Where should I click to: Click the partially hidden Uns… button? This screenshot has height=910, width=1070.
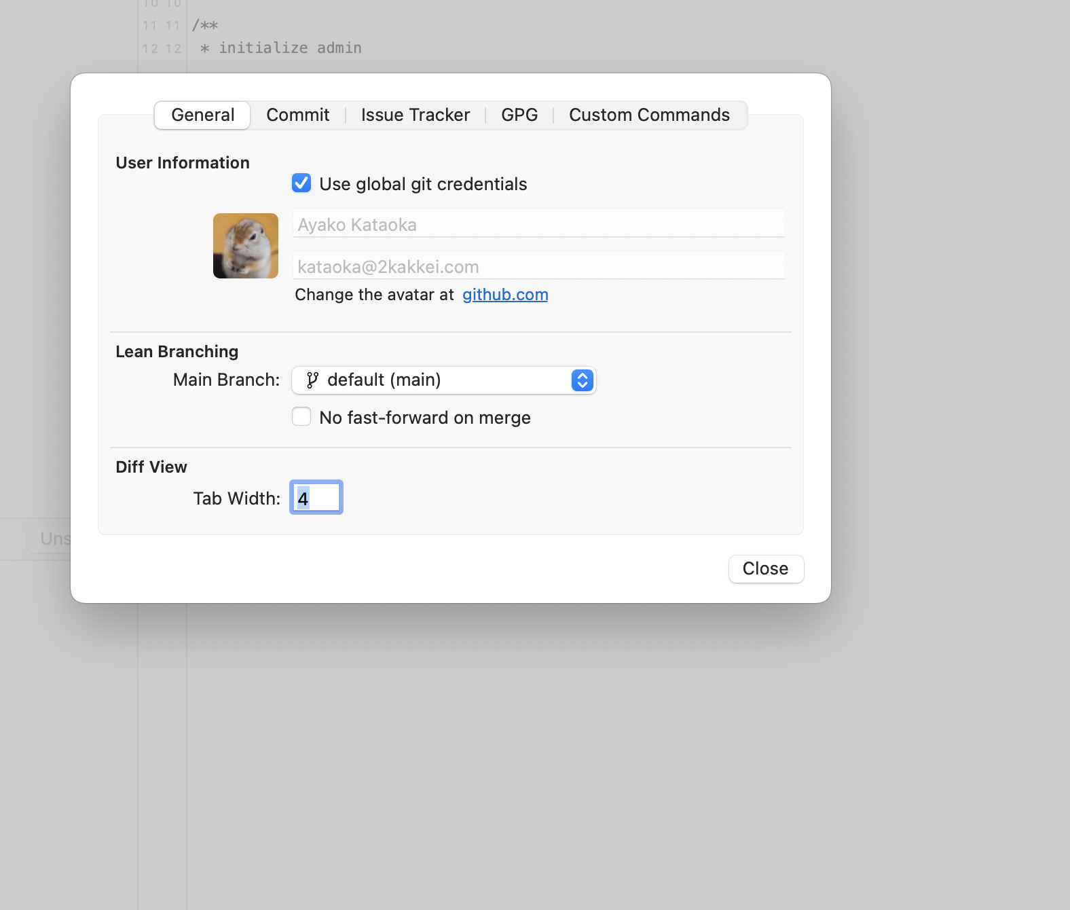click(x=50, y=539)
